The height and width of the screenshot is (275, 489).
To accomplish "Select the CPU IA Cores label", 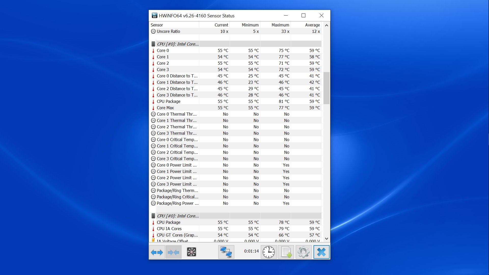I will click(169, 229).
